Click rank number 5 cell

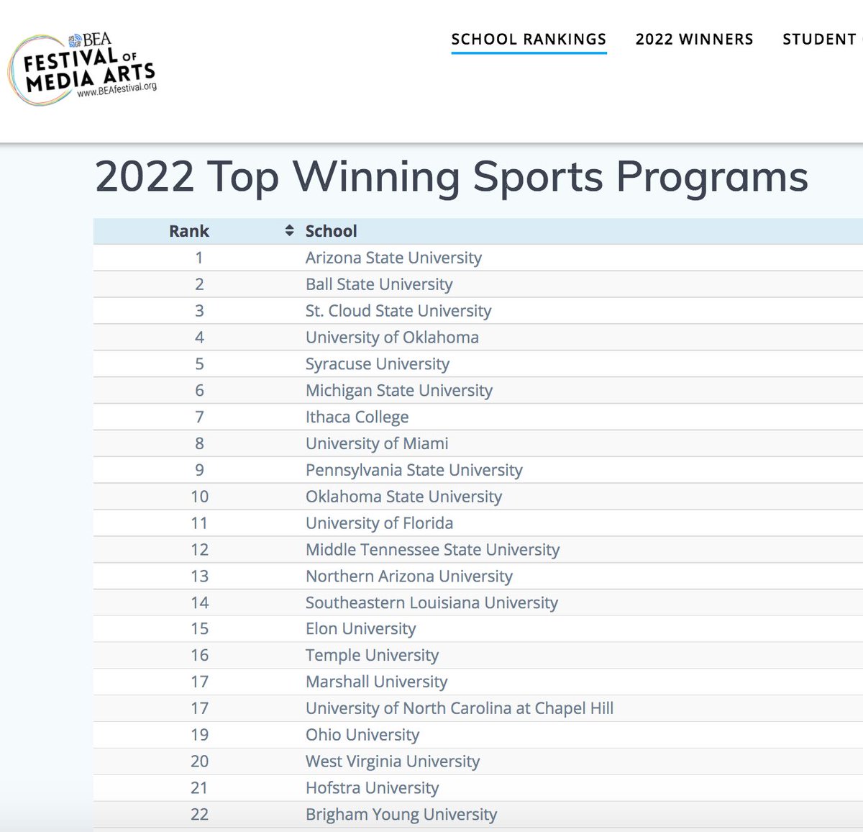[x=199, y=364]
